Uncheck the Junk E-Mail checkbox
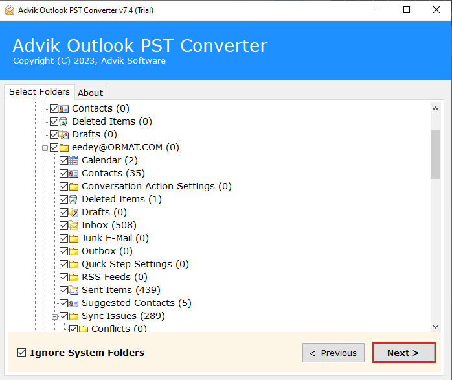The image size is (452, 380). 63,238
